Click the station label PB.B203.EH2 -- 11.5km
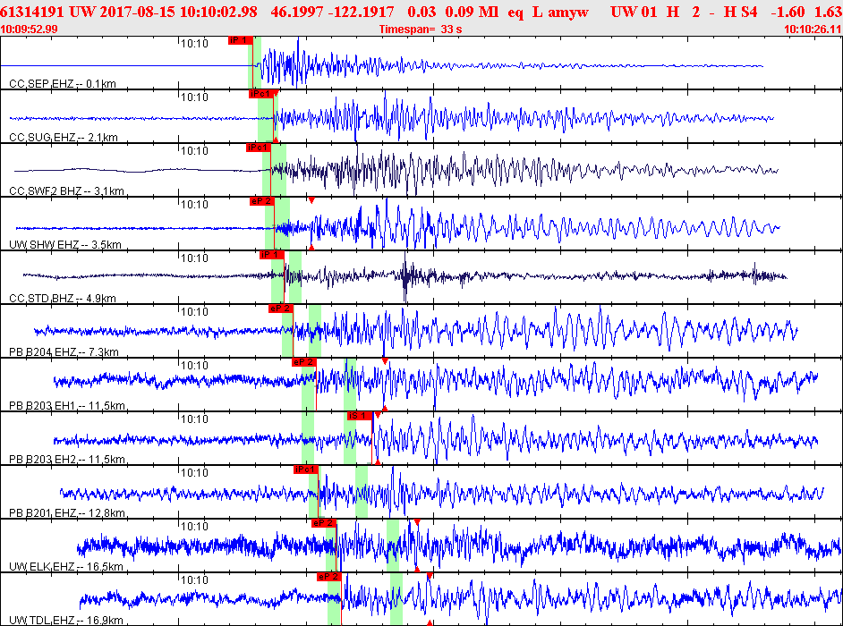This screenshot has width=843, height=626. (67, 460)
